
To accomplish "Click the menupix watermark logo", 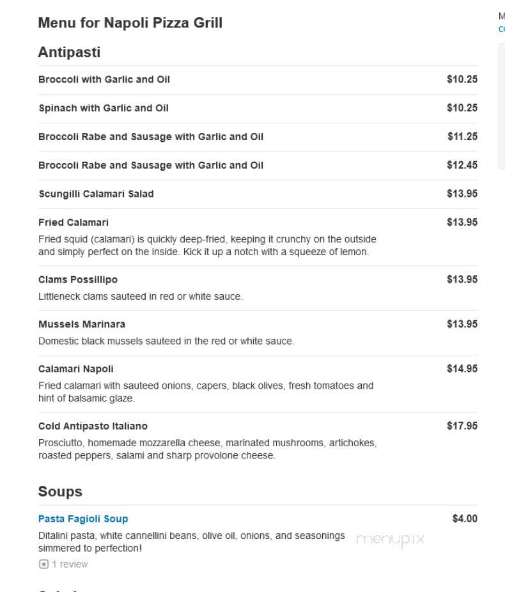I will click(391, 540).
